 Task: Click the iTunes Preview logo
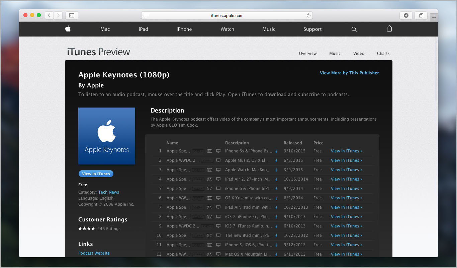98,52
